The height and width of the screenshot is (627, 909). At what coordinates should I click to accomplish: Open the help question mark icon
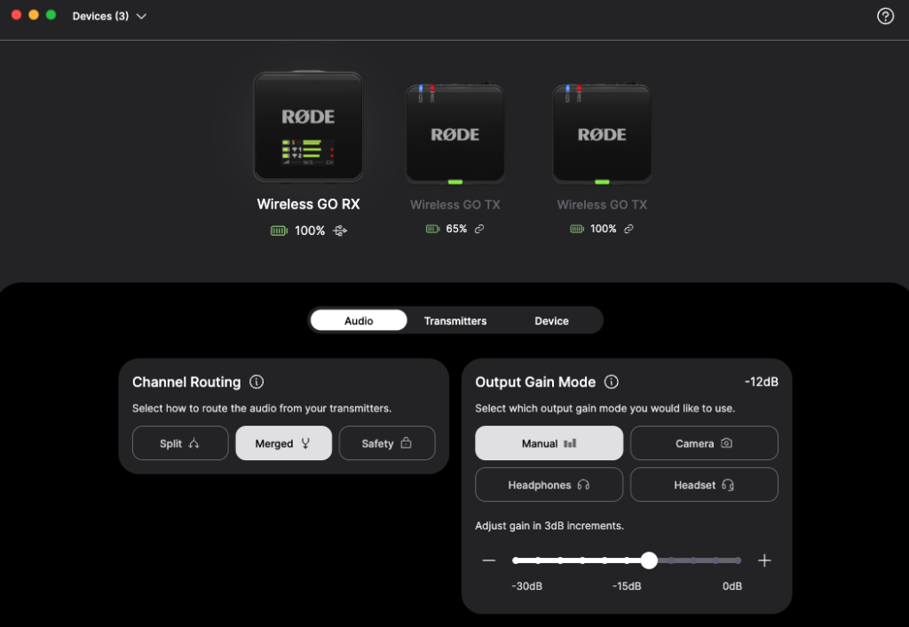tap(885, 15)
